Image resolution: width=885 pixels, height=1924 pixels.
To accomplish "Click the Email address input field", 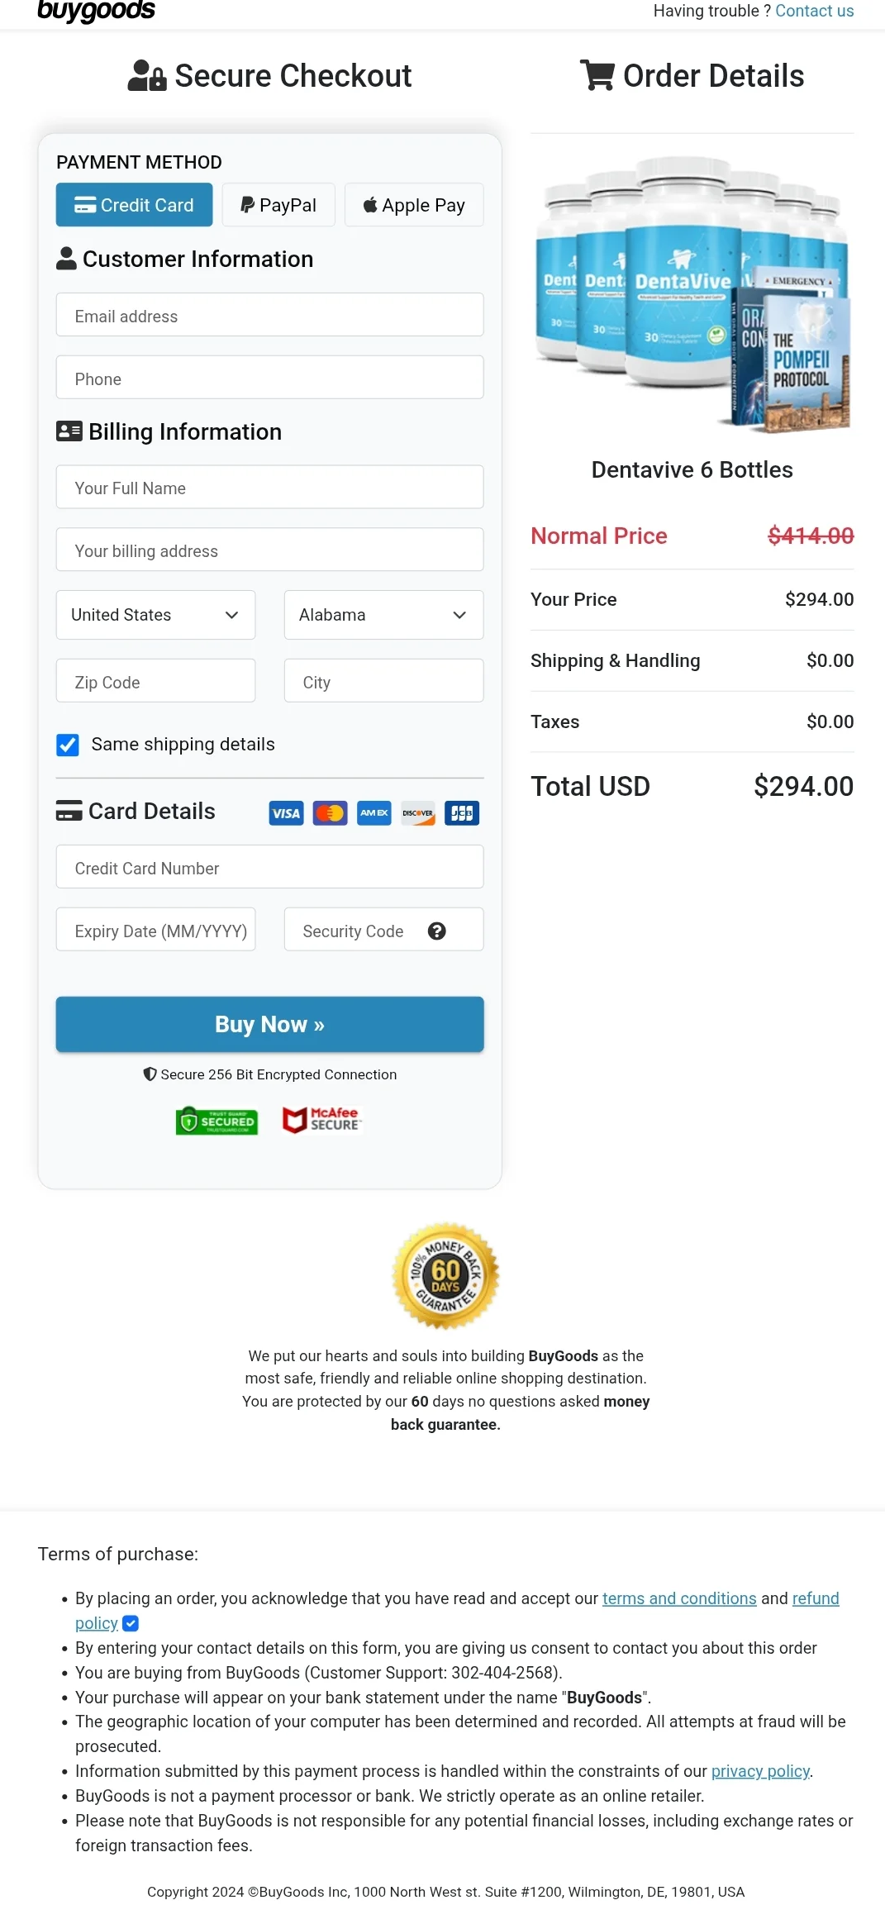I will pyautogui.click(x=269, y=316).
